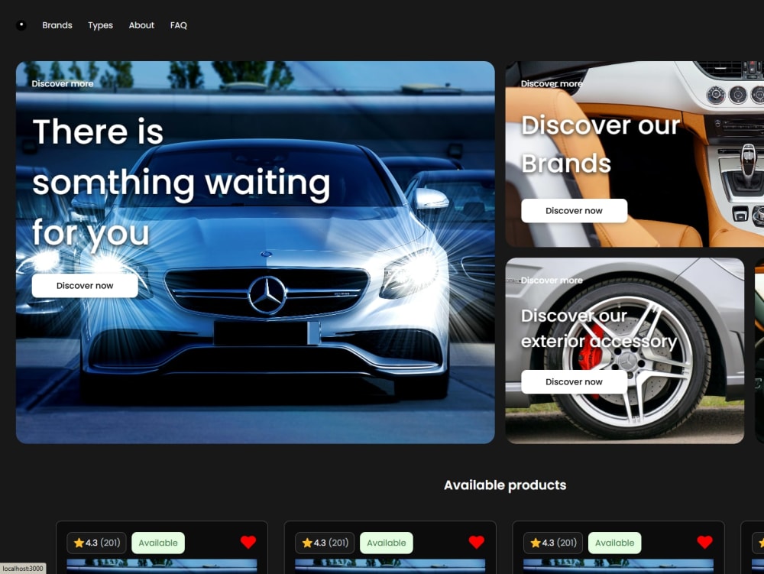Viewport: 764px width, 574px height.
Task: Go to the About page
Action: click(141, 25)
